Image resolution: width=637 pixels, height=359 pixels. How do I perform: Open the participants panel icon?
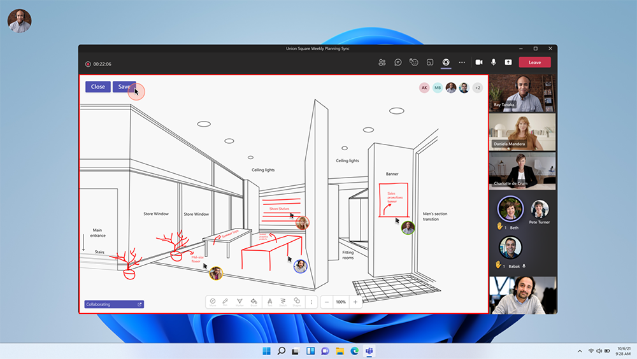click(x=382, y=62)
